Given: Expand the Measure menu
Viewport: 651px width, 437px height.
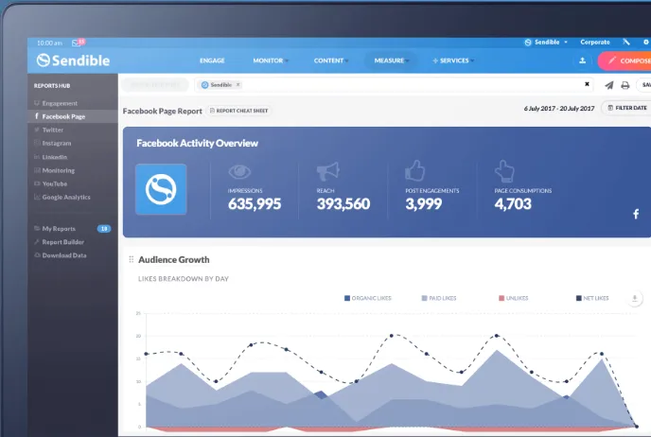Looking at the screenshot, I should coord(391,61).
